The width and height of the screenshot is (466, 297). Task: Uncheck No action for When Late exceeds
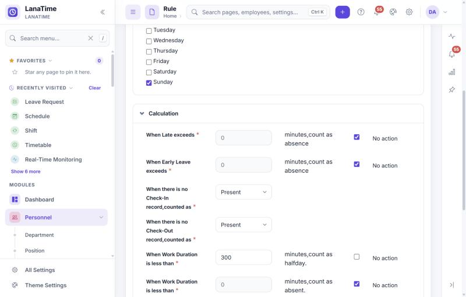click(356, 137)
